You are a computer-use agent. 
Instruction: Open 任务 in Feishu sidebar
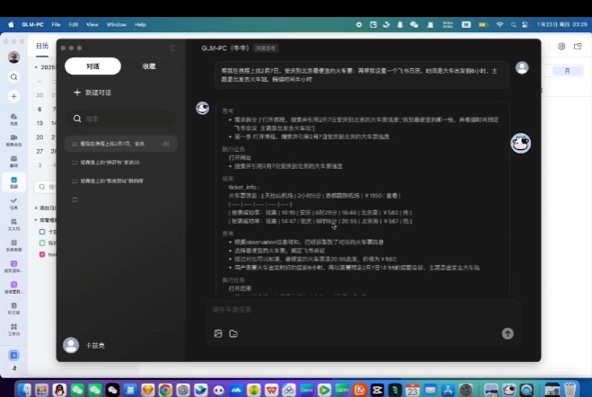coord(14,203)
